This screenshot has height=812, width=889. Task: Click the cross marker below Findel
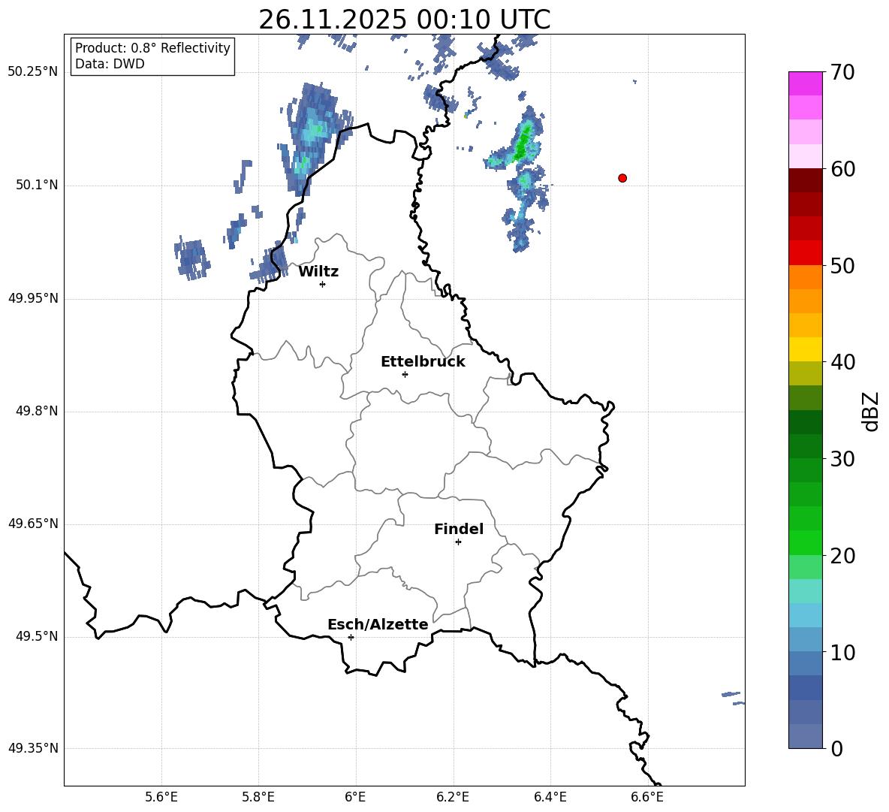tap(458, 542)
